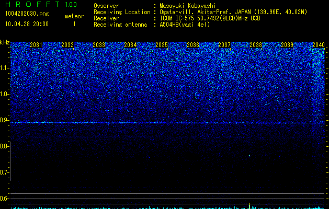Click the Receiving antenna label

tap(120, 25)
